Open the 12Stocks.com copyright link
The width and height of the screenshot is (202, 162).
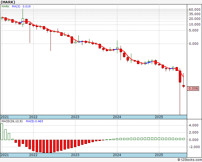pos(190,160)
